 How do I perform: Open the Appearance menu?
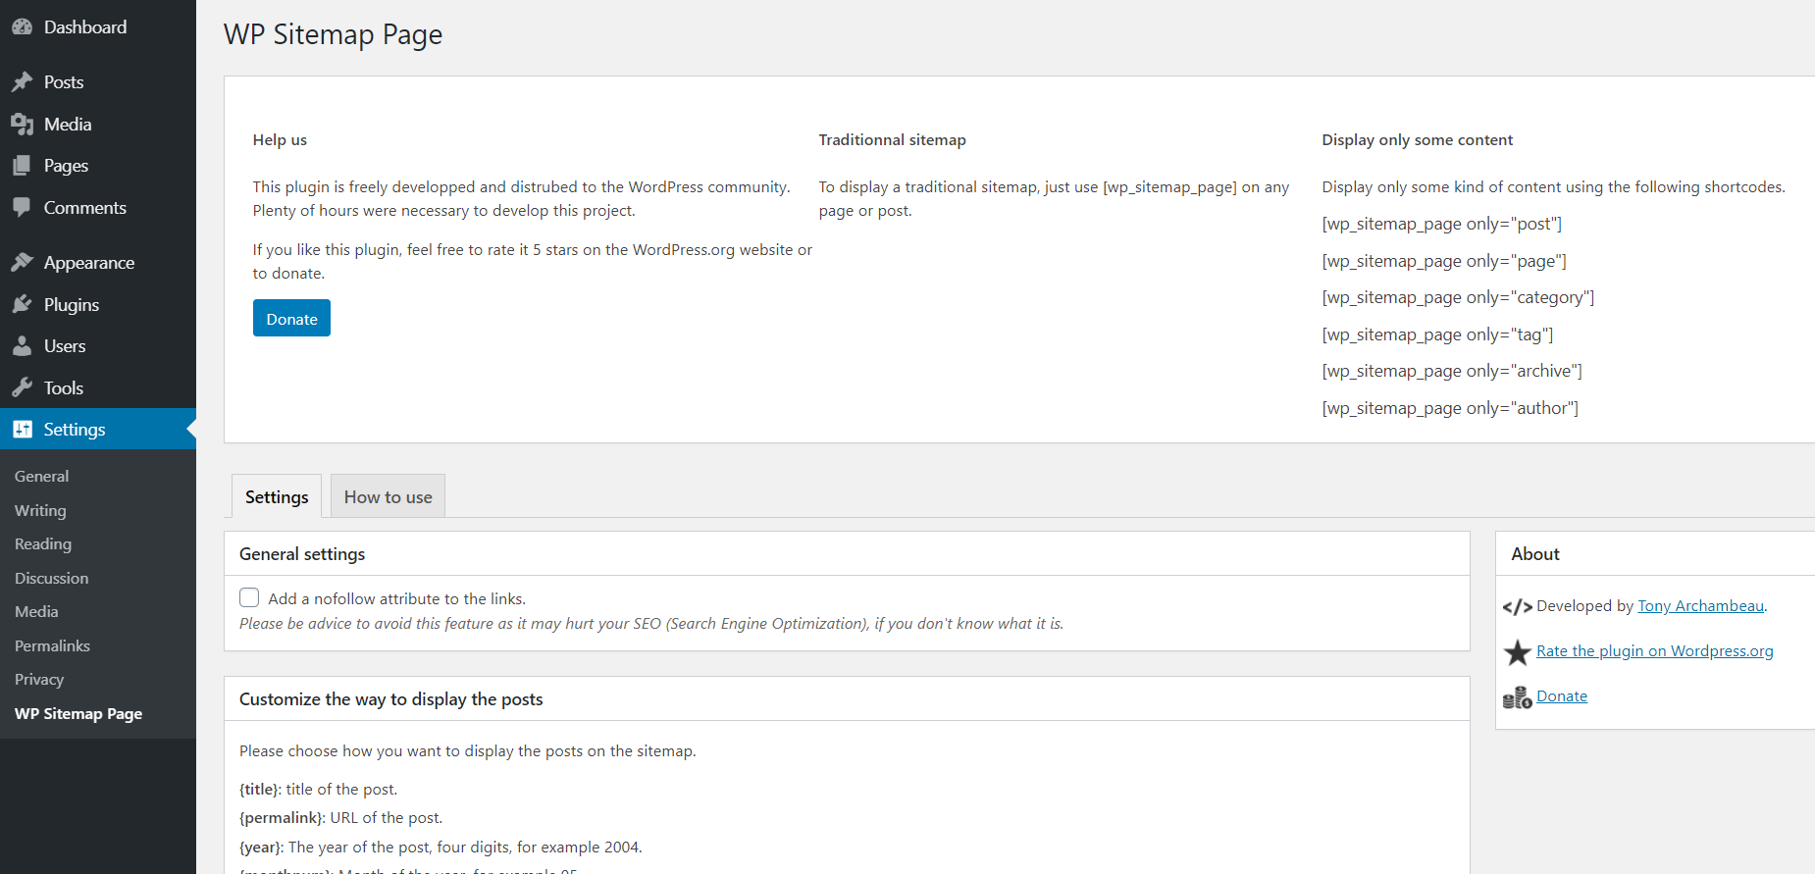tap(89, 263)
